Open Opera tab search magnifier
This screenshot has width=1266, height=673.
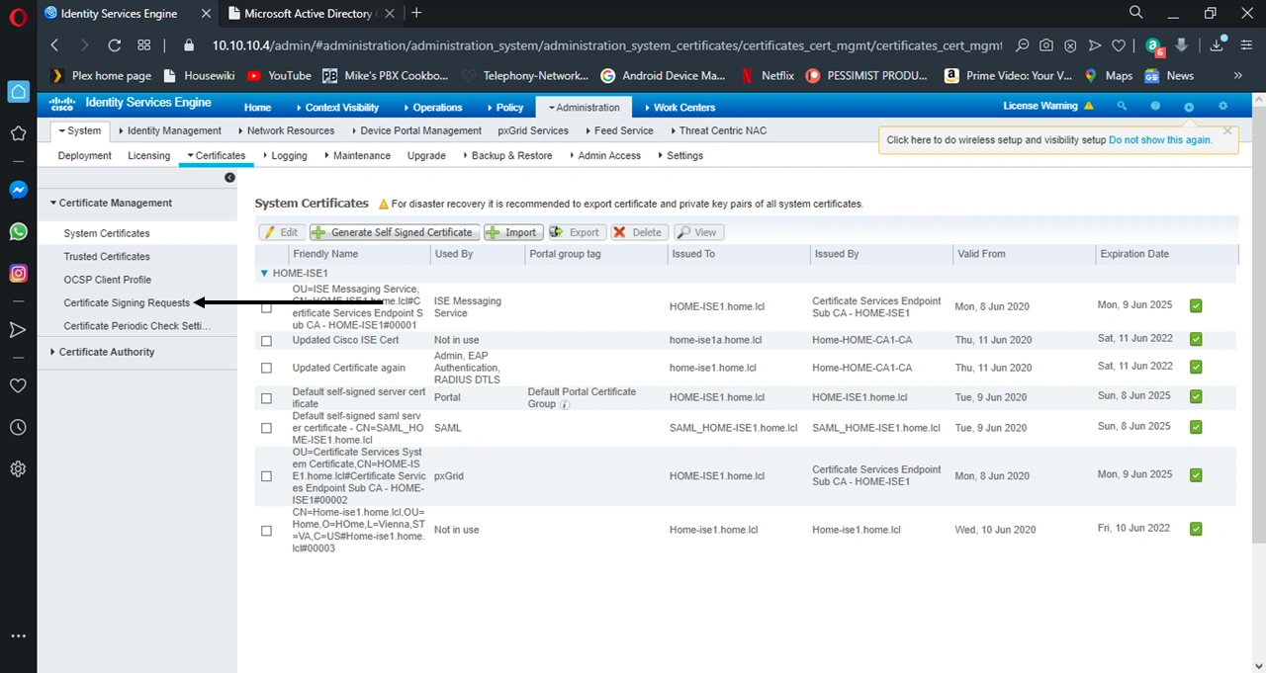pyautogui.click(x=1137, y=13)
